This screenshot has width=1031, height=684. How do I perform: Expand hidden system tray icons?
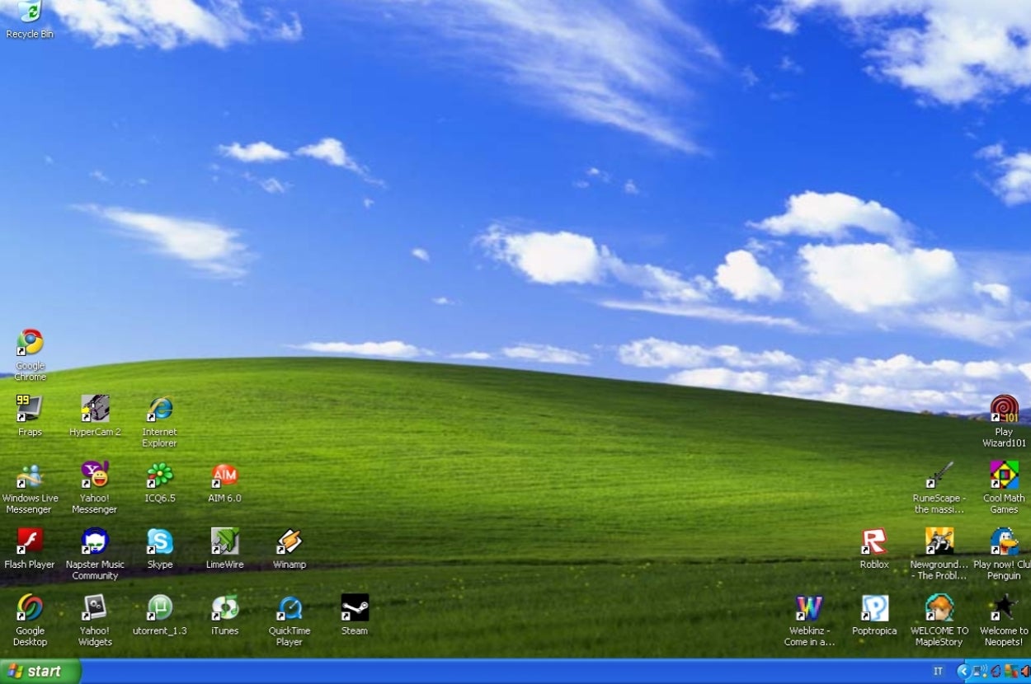(x=963, y=671)
